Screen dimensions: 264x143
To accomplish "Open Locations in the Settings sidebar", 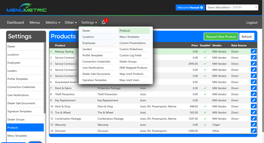I will tap(25, 54).
